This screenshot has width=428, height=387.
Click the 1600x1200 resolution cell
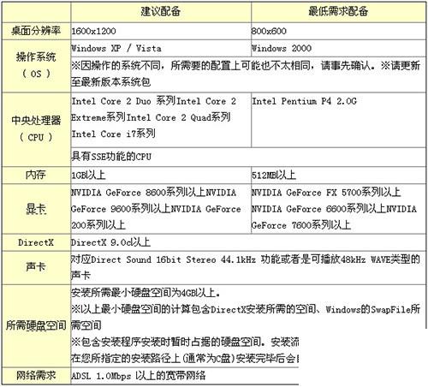pos(161,31)
